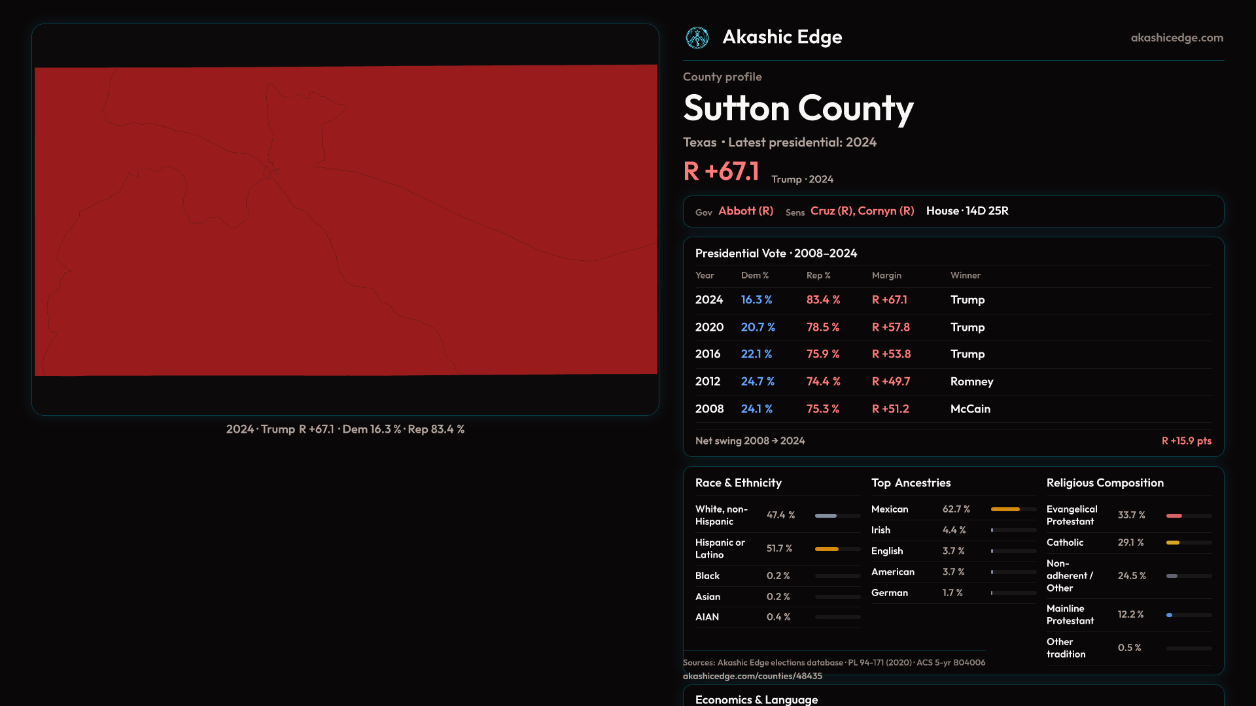Click the Economics & Language section header
Screen dimensions: 1256x706
tap(756, 699)
